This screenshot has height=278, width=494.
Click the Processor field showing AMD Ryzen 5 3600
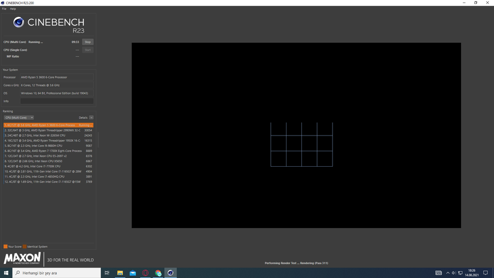click(x=57, y=77)
